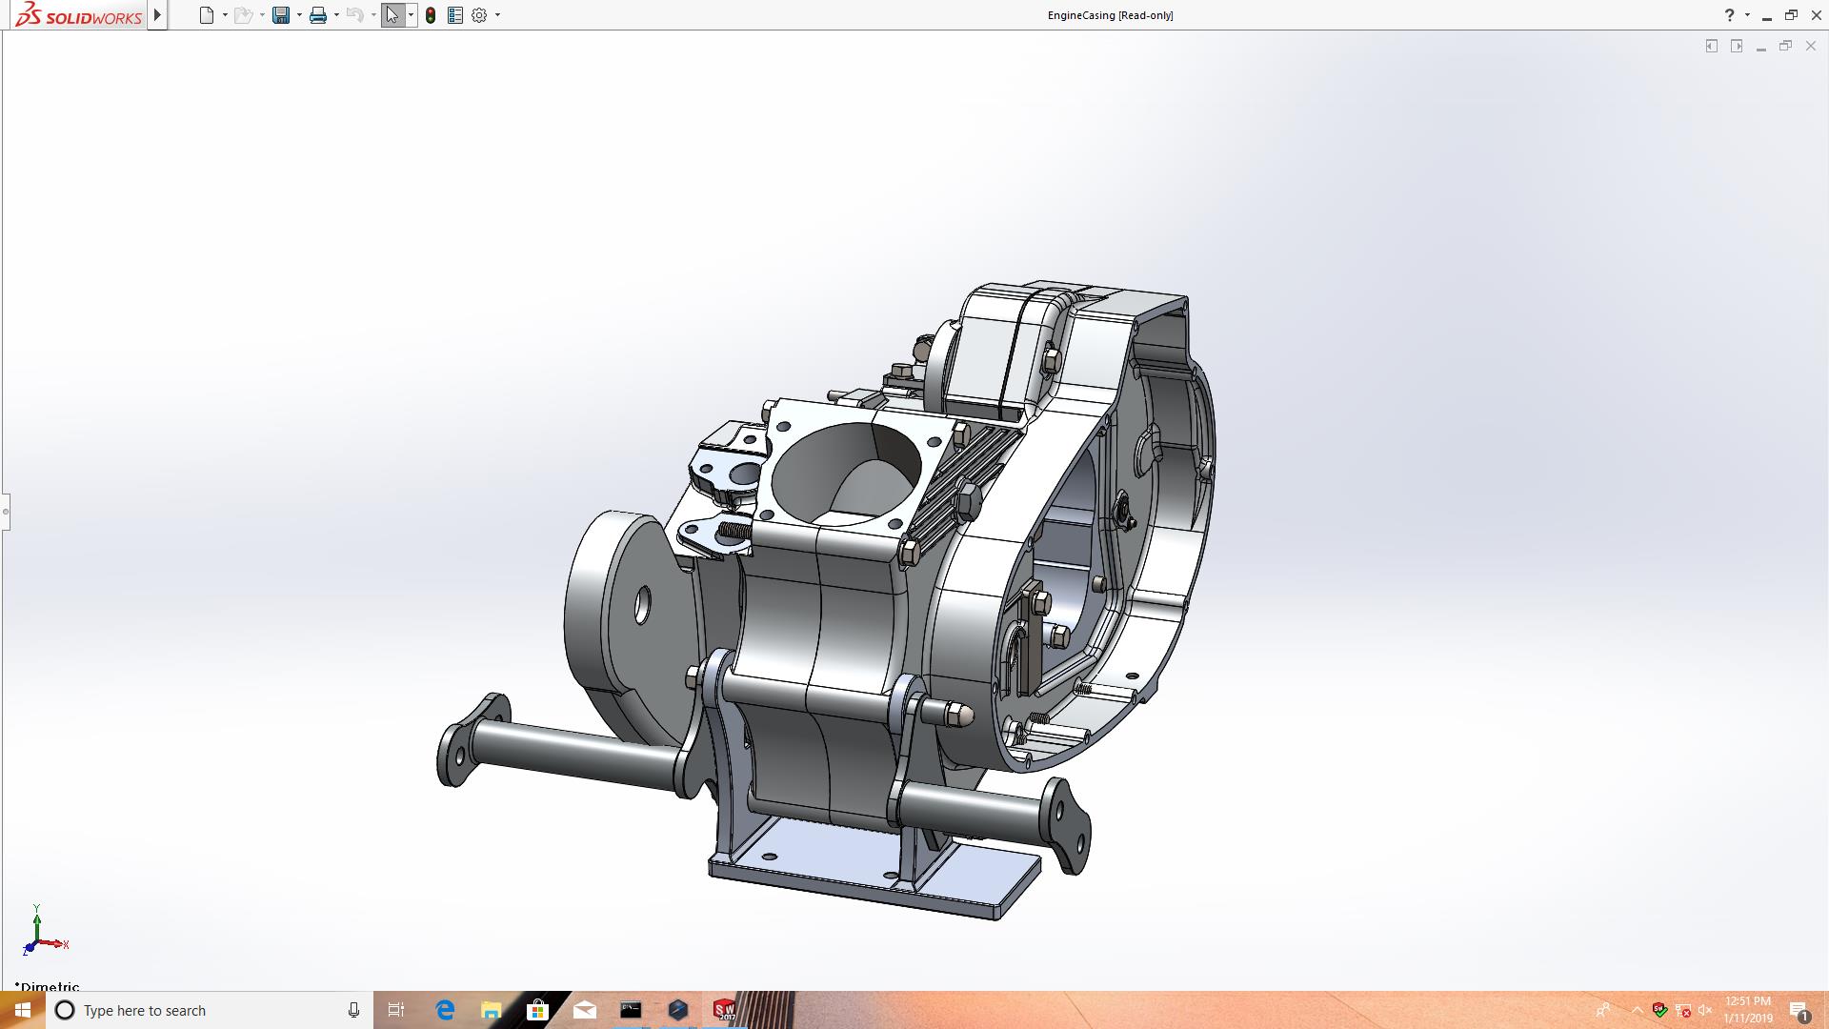Open File Properties list icon
This screenshot has height=1029, width=1829.
455,15
